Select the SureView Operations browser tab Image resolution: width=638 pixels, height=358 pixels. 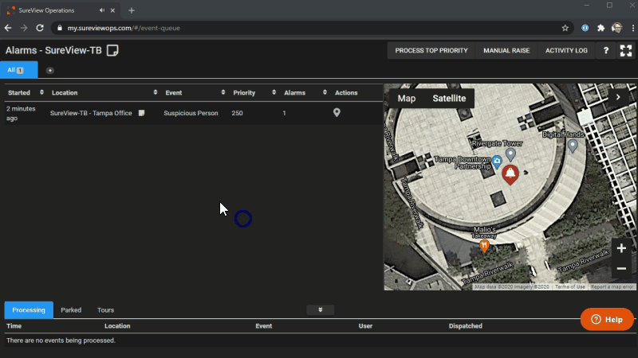61,10
